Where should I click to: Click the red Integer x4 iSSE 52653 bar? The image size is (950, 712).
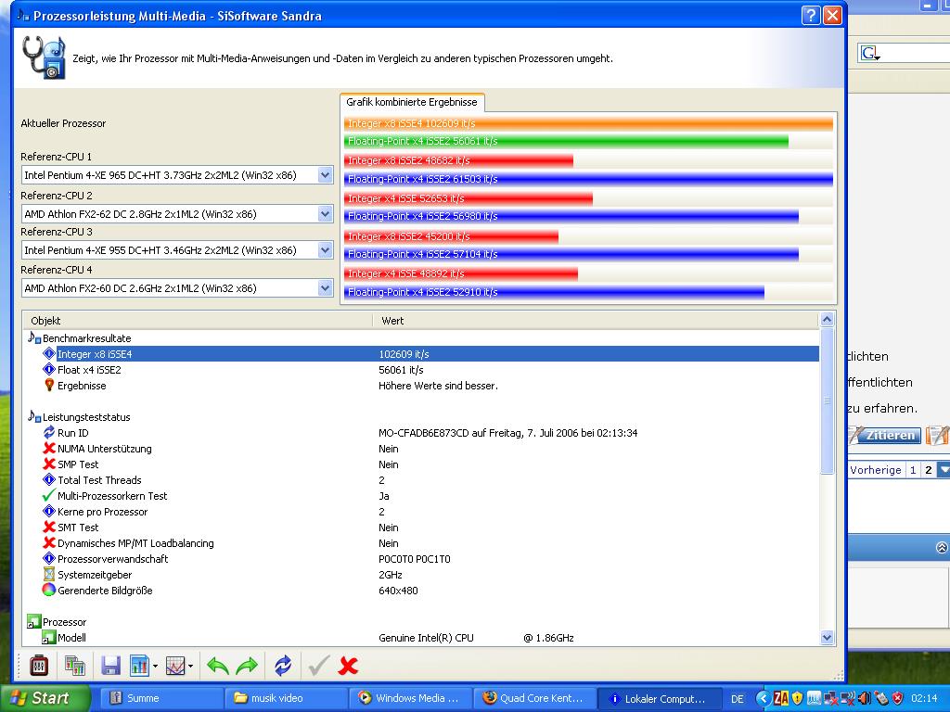tap(469, 198)
